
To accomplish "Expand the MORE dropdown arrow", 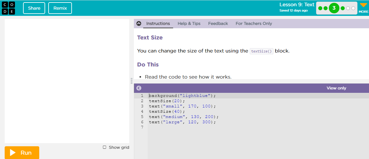I will pyautogui.click(x=363, y=5).
